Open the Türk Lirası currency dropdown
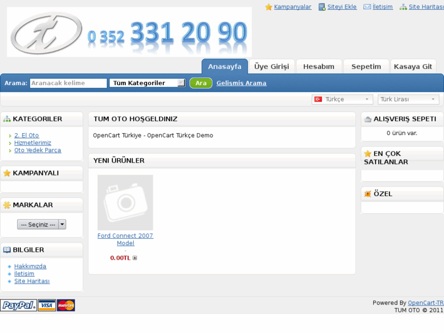444x333 pixels. 409,99
